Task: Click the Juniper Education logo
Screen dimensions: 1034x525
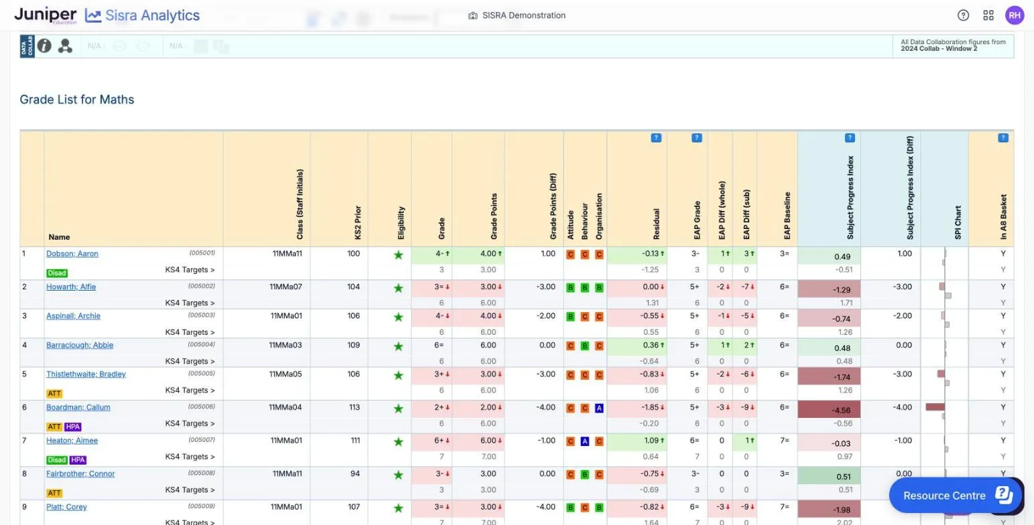Action: click(46, 15)
